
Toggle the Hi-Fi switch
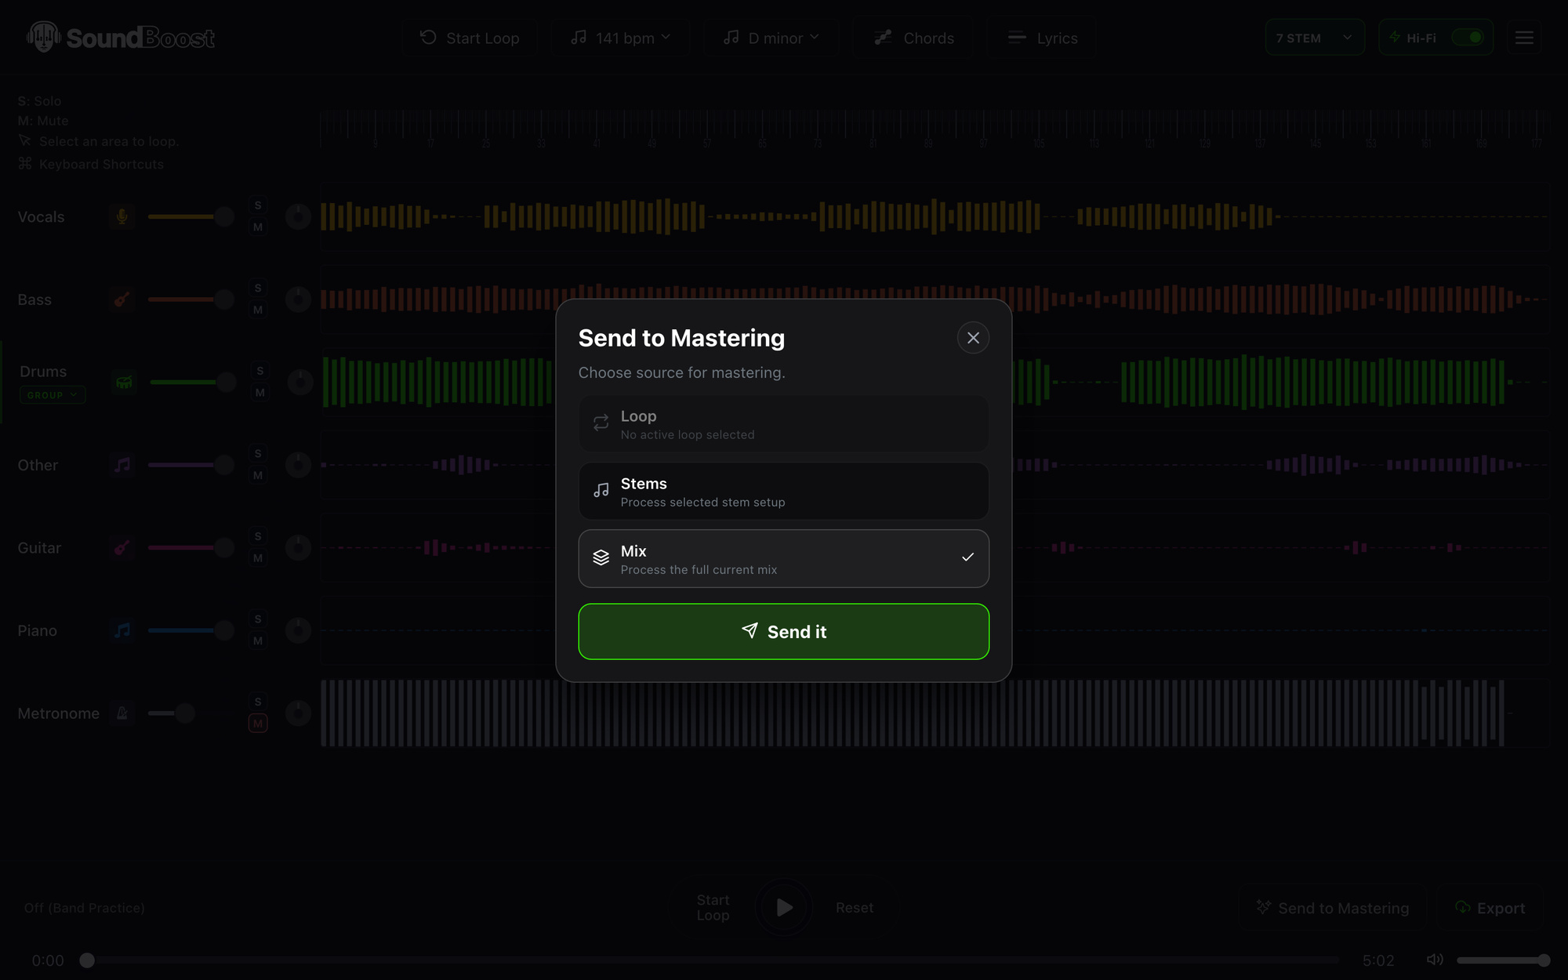pyautogui.click(x=1467, y=38)
